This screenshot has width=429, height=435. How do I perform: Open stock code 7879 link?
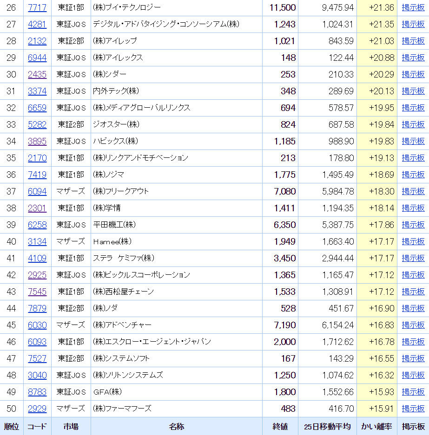(37, 308)
